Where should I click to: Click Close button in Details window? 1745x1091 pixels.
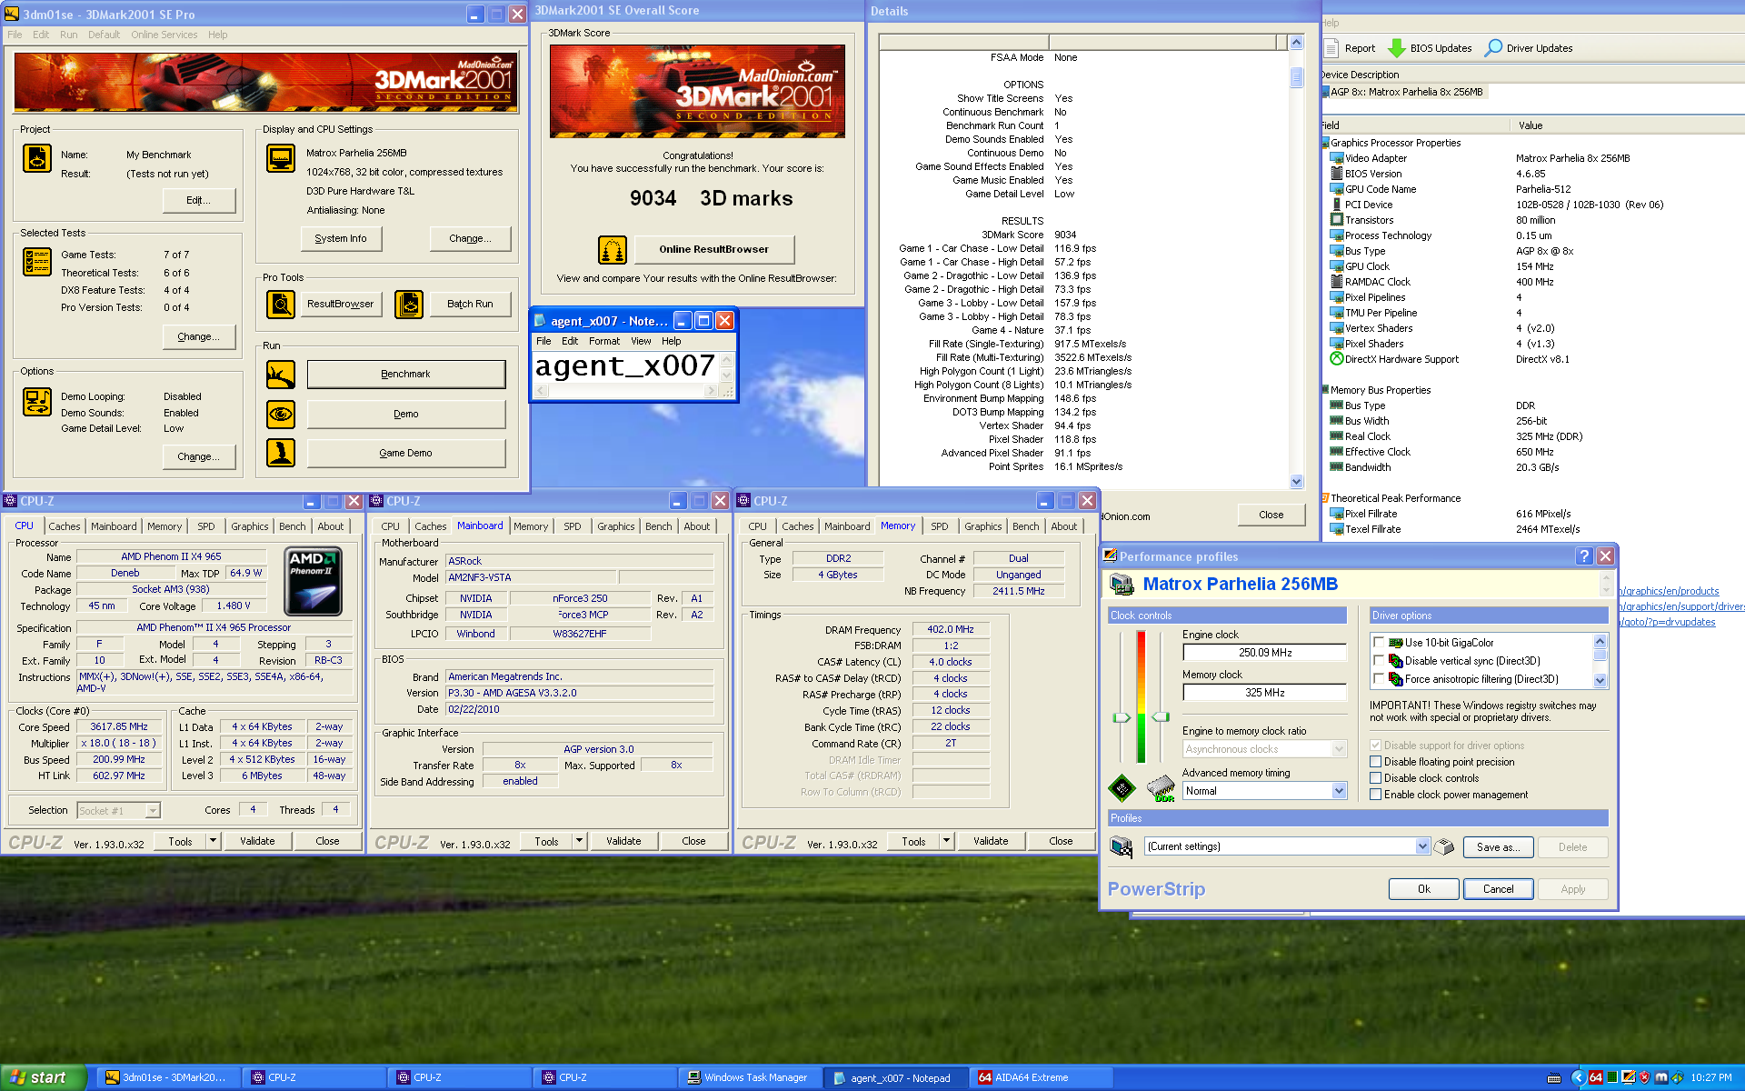coord(1271,515)
